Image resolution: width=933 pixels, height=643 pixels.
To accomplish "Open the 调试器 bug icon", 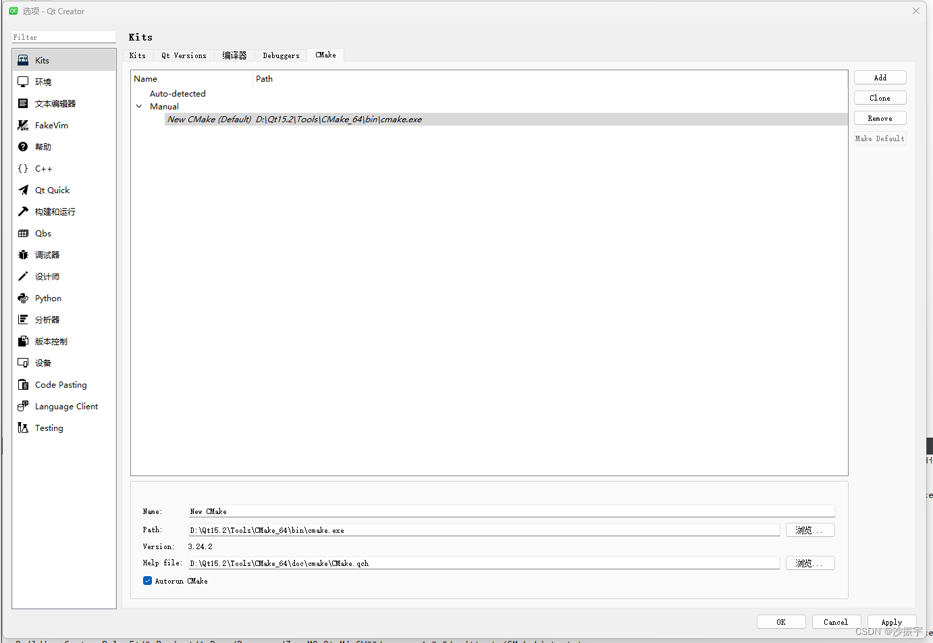I will [x=23, y=255].
